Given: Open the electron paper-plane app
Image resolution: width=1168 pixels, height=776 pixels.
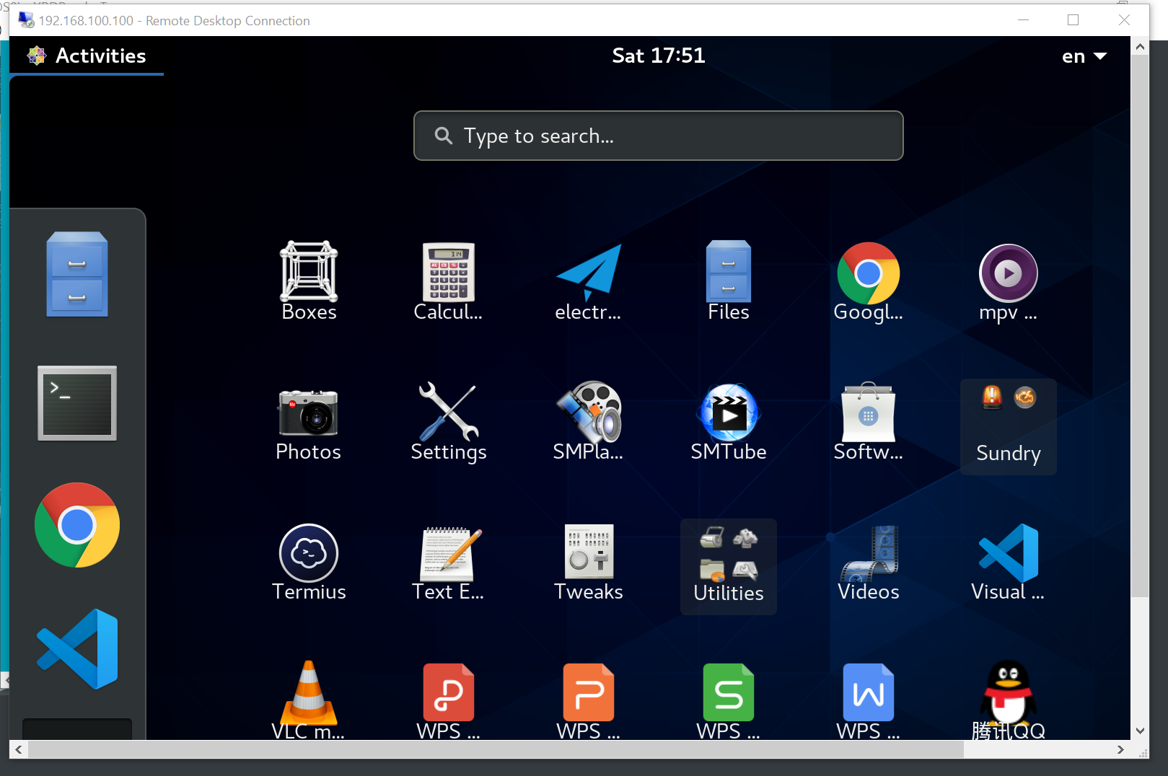Looking at the screenshot, I should tap(588, 281).
